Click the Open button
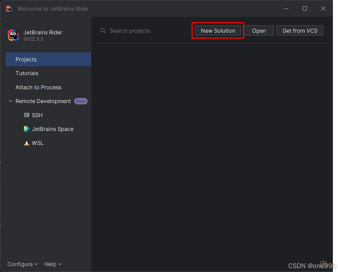Screen dimensions: 338x272 click(x=259, y=31)
